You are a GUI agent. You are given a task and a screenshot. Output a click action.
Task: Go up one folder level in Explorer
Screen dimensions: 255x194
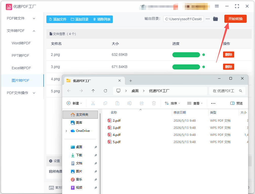(x=93, y=91)
